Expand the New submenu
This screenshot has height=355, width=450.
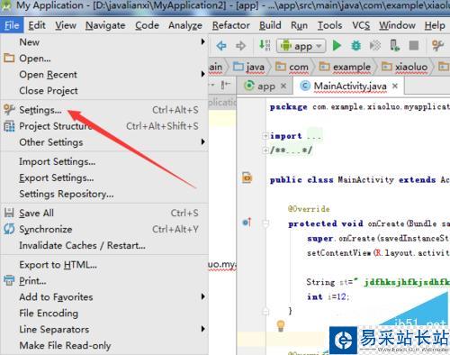pyautogui.click(x=104, y=42)
